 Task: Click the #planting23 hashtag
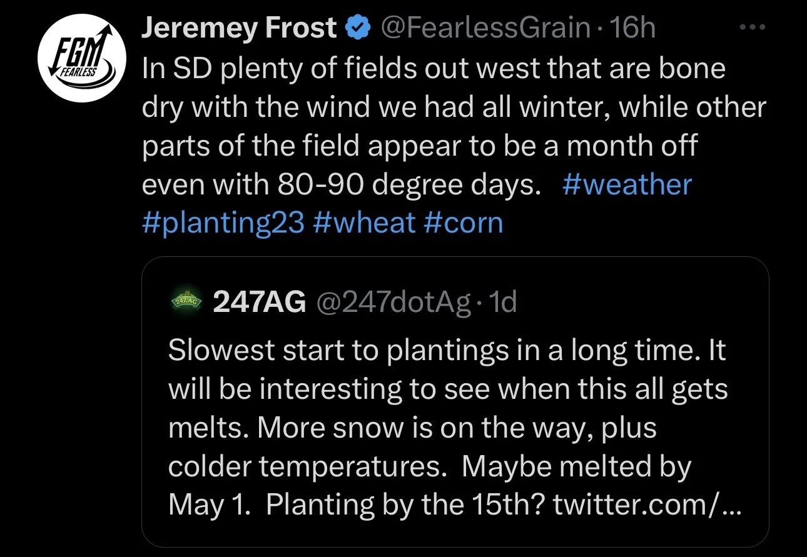click(223, 223)
